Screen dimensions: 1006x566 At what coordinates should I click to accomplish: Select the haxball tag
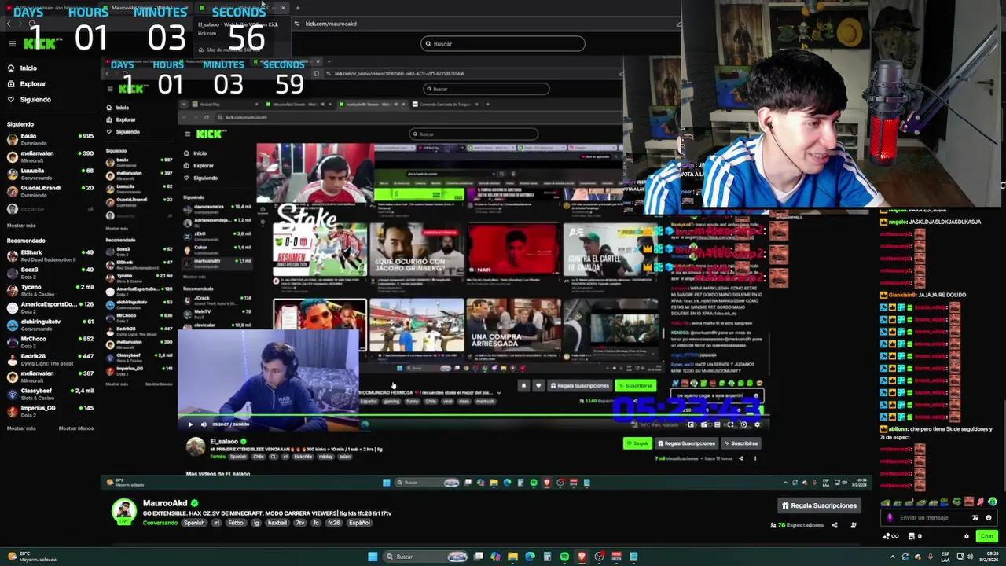277,523
